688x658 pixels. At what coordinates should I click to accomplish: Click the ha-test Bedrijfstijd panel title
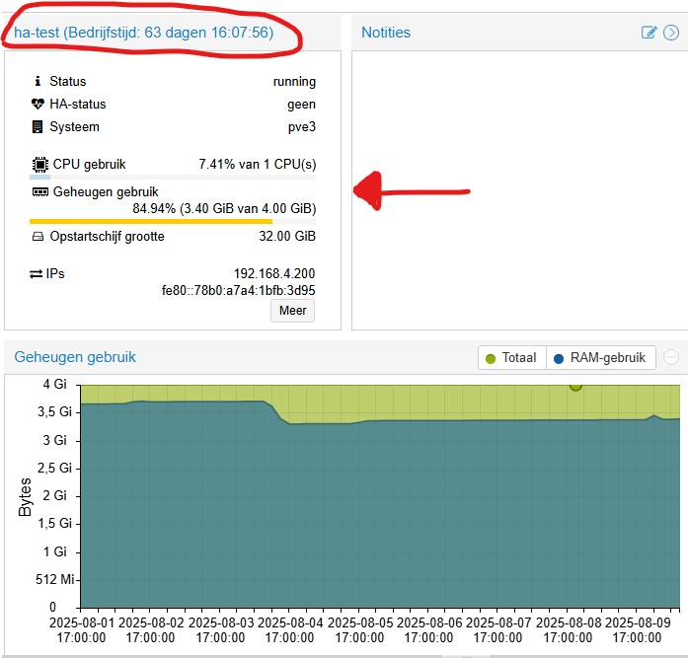click(x=143, y=33)
